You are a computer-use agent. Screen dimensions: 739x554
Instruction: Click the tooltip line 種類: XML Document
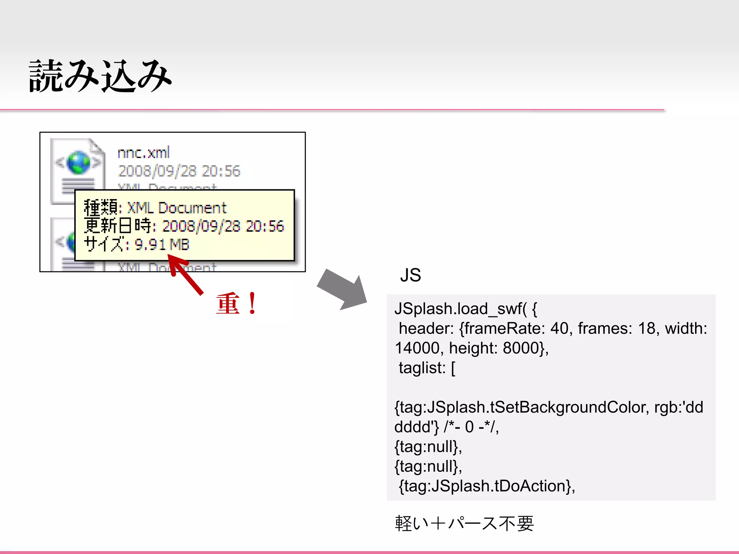pos(155,208)
